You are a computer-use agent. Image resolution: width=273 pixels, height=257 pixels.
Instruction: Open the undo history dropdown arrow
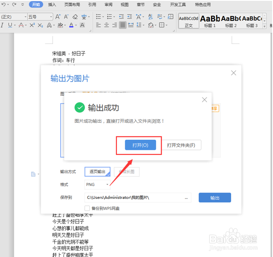tap(8, 5)
